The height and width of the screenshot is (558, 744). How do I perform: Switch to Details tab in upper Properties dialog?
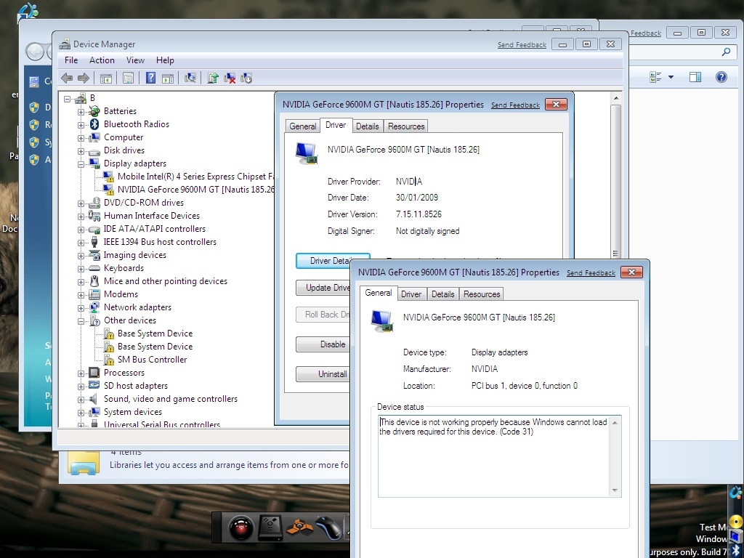point(367,126)
